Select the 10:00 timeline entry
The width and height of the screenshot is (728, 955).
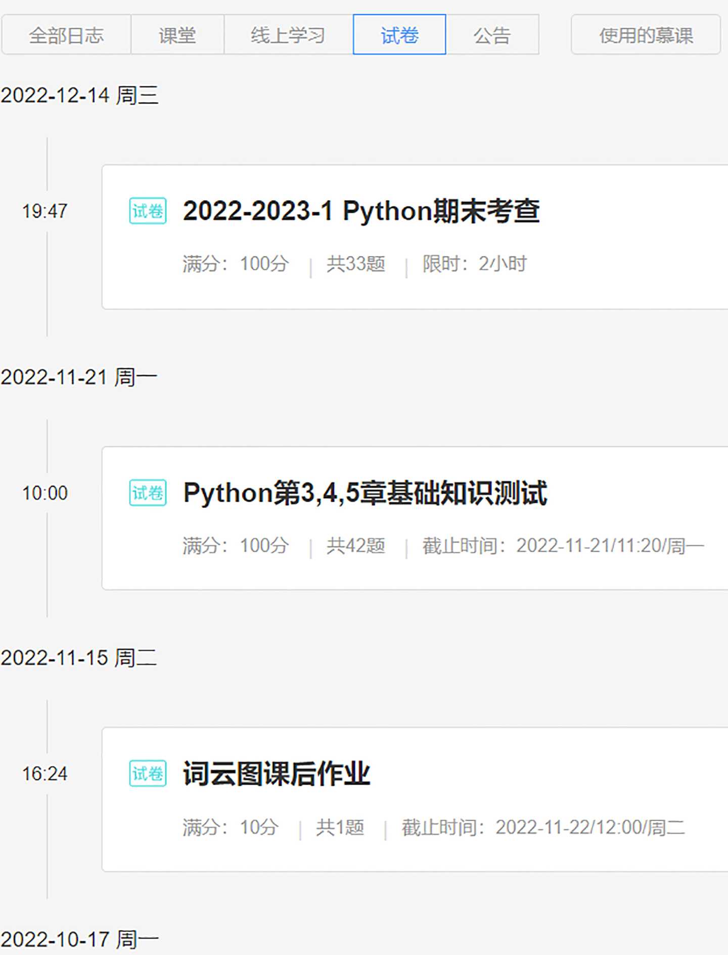pyautogui.click(x=44, y=493)
